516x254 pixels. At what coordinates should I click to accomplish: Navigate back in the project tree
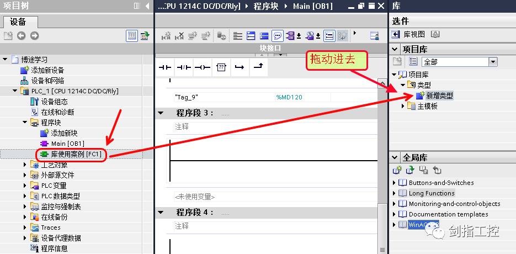pos(22,35)
